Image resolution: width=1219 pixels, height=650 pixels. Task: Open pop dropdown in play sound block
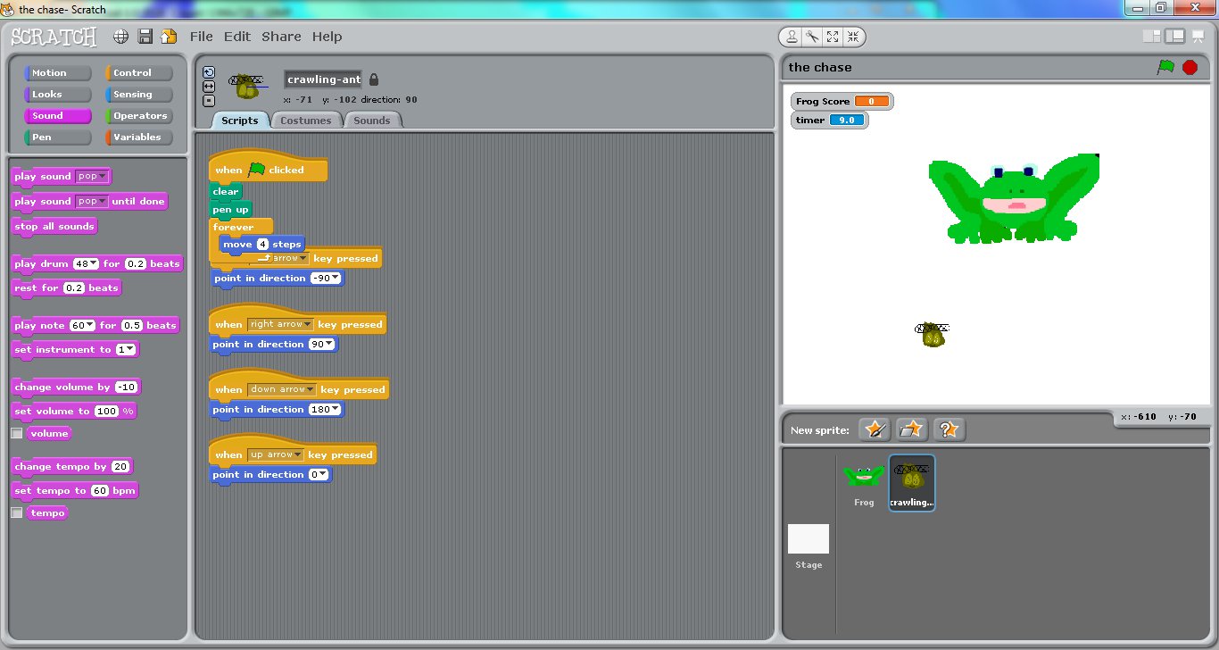coord(92,177)
